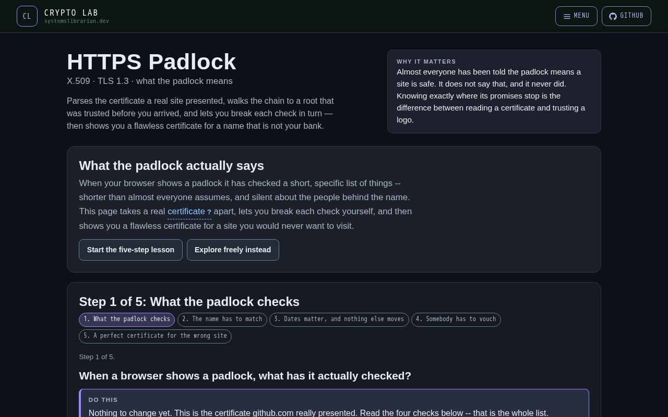Click the CL logo badge
The height and width of the screenshot is (417, 668).
click(27, 16)
